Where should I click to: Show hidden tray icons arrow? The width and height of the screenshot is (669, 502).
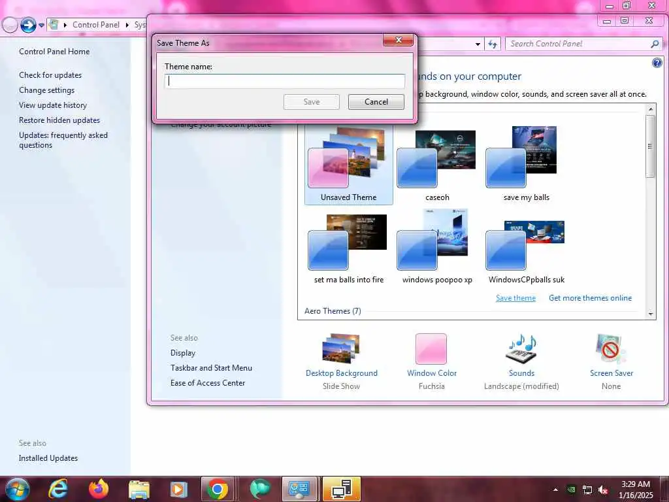click(555, 490)
